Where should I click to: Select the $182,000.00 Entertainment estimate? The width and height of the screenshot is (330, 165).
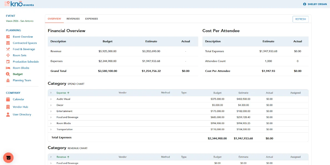(x=243, y=111)
